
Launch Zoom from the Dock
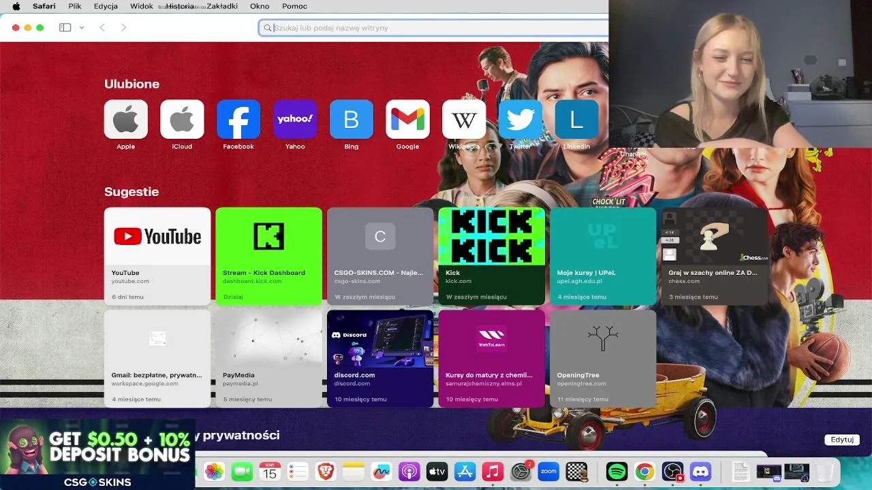548,472
